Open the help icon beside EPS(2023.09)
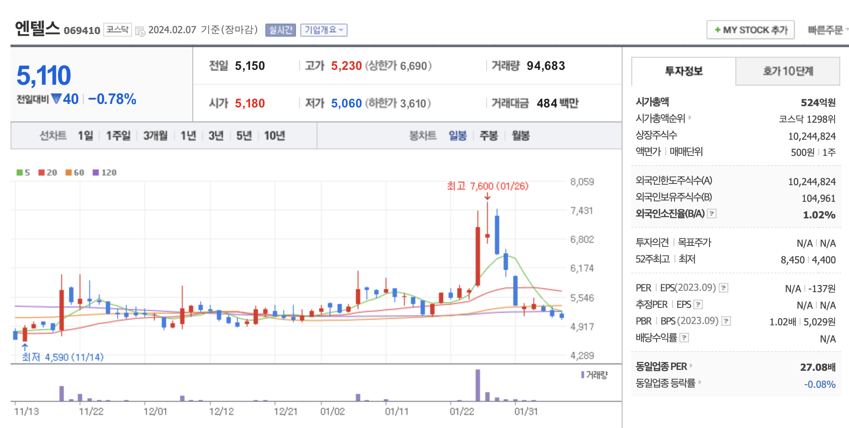The width and height of the screenshot is (849, 428). pos(724,288)
